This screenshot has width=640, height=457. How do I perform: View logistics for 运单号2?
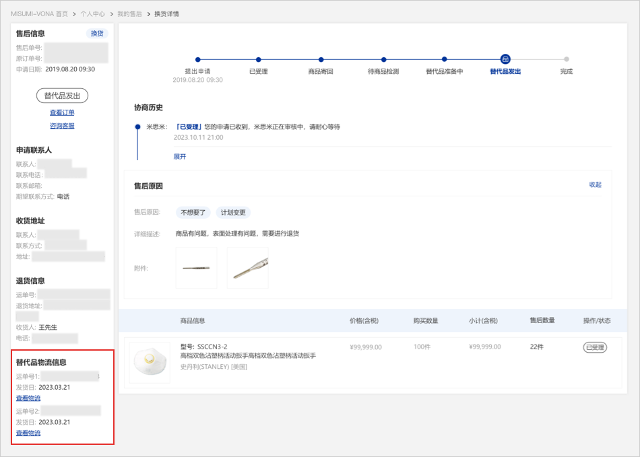(28, 433)
